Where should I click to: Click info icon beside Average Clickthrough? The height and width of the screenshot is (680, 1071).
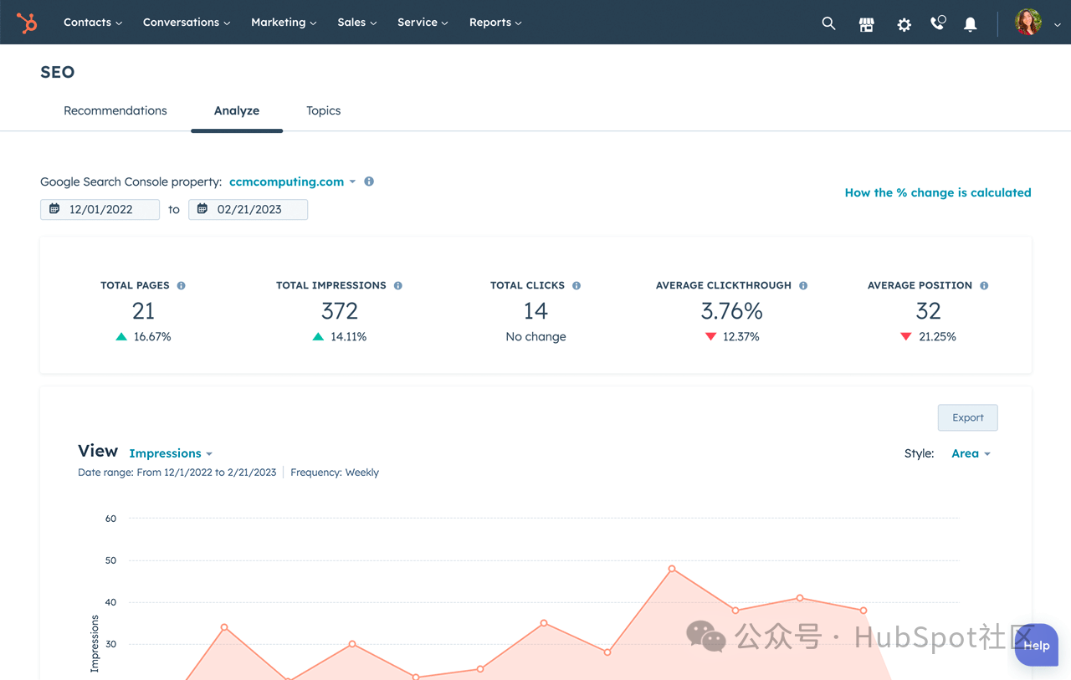[803, 285]
